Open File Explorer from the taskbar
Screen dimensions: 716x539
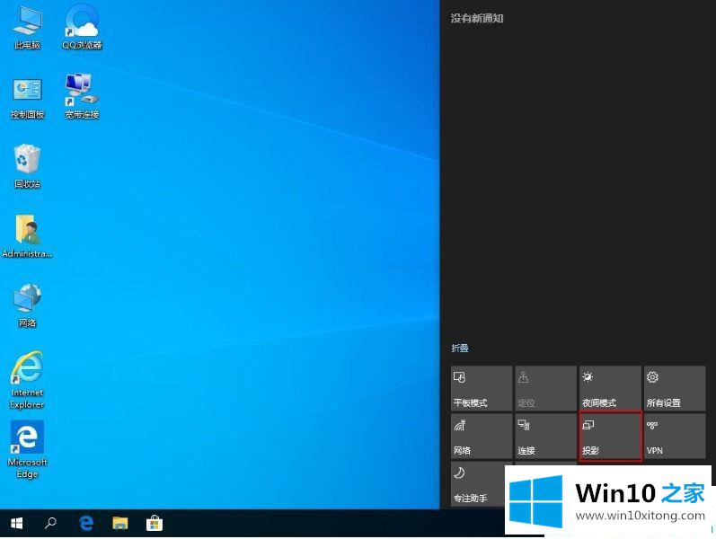tap(120, 523)
